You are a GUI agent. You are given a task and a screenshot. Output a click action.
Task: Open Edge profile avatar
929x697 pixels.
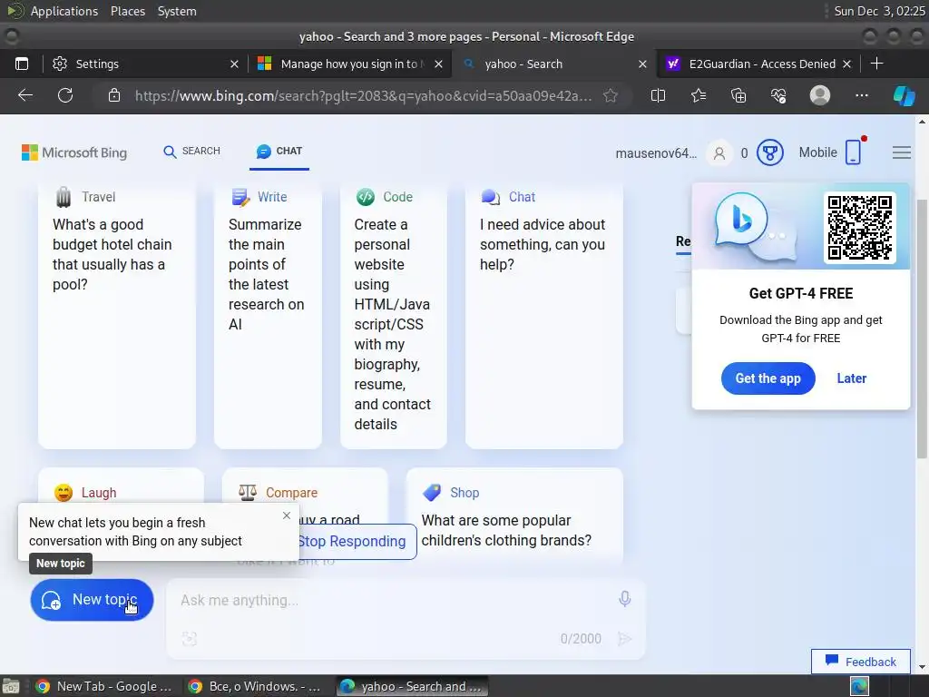(820, 95)
